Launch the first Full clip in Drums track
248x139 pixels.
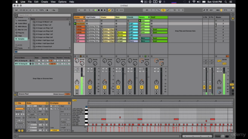coord(75,35)
